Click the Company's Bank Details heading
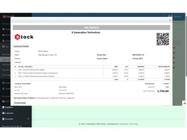This screenshot has width=187, height=140. click(22, 84)
